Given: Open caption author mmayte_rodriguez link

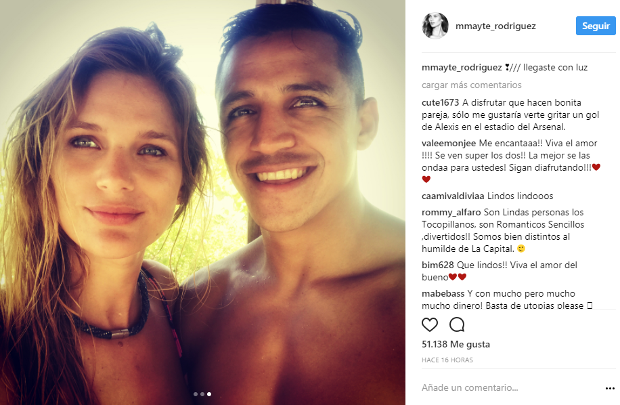Looking at the screenshot, I should [462, 68].
